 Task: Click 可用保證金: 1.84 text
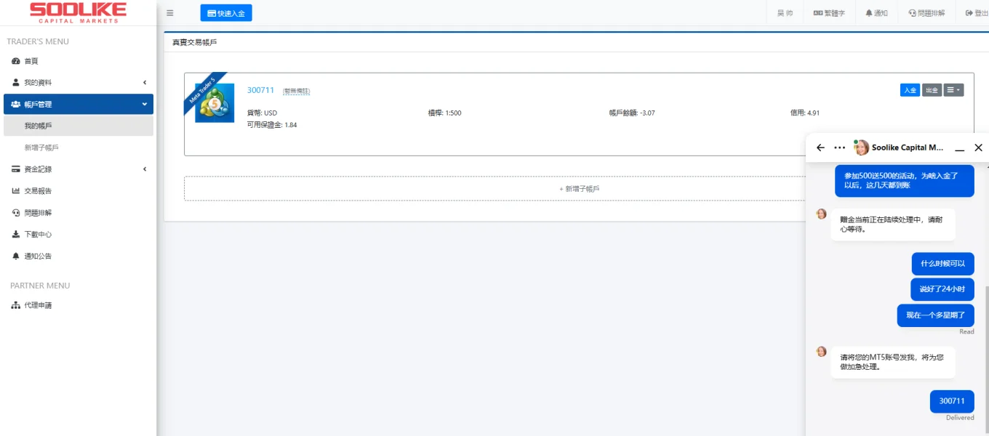pos(272,125)
